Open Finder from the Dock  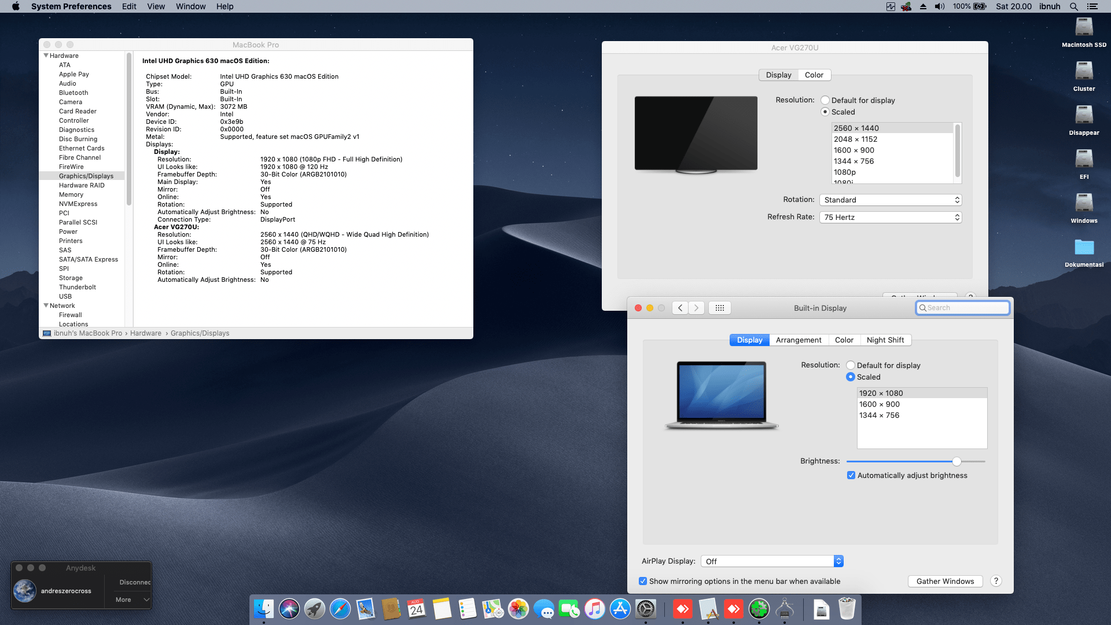pos(264,609)
